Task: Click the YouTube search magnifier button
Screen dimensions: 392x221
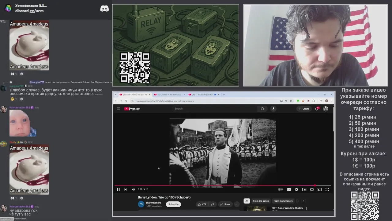Action: 262,109
